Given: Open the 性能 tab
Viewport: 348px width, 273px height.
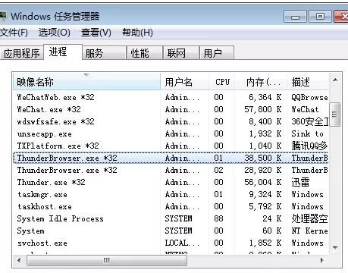Looking at the screenshot, I should point(144,53).
